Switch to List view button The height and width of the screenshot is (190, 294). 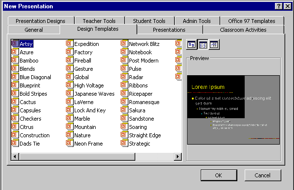203,44
